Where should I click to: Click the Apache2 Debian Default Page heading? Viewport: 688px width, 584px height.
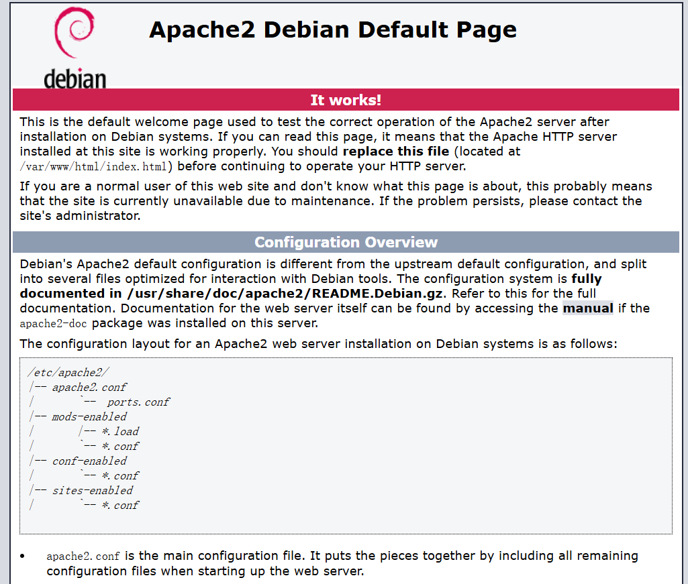click(333, 30)
